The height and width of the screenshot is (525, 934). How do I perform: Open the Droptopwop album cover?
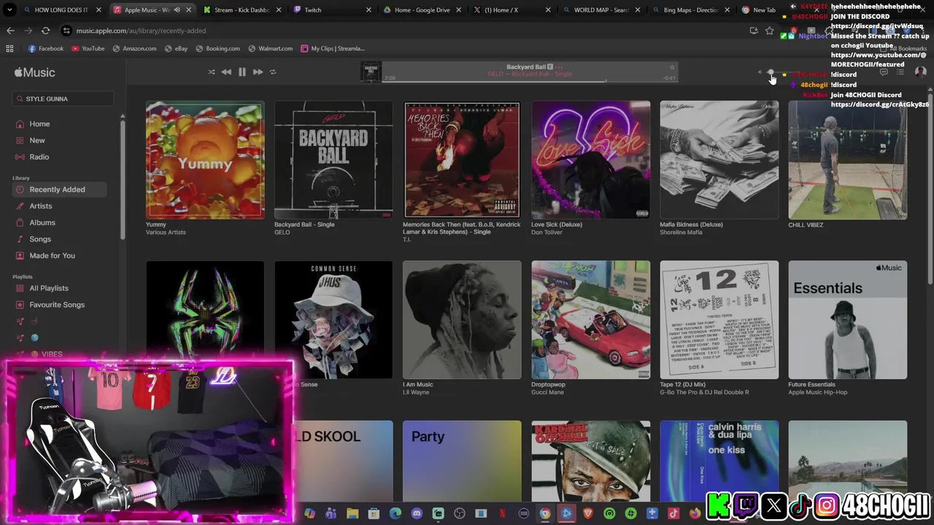(x=590, y=320)
